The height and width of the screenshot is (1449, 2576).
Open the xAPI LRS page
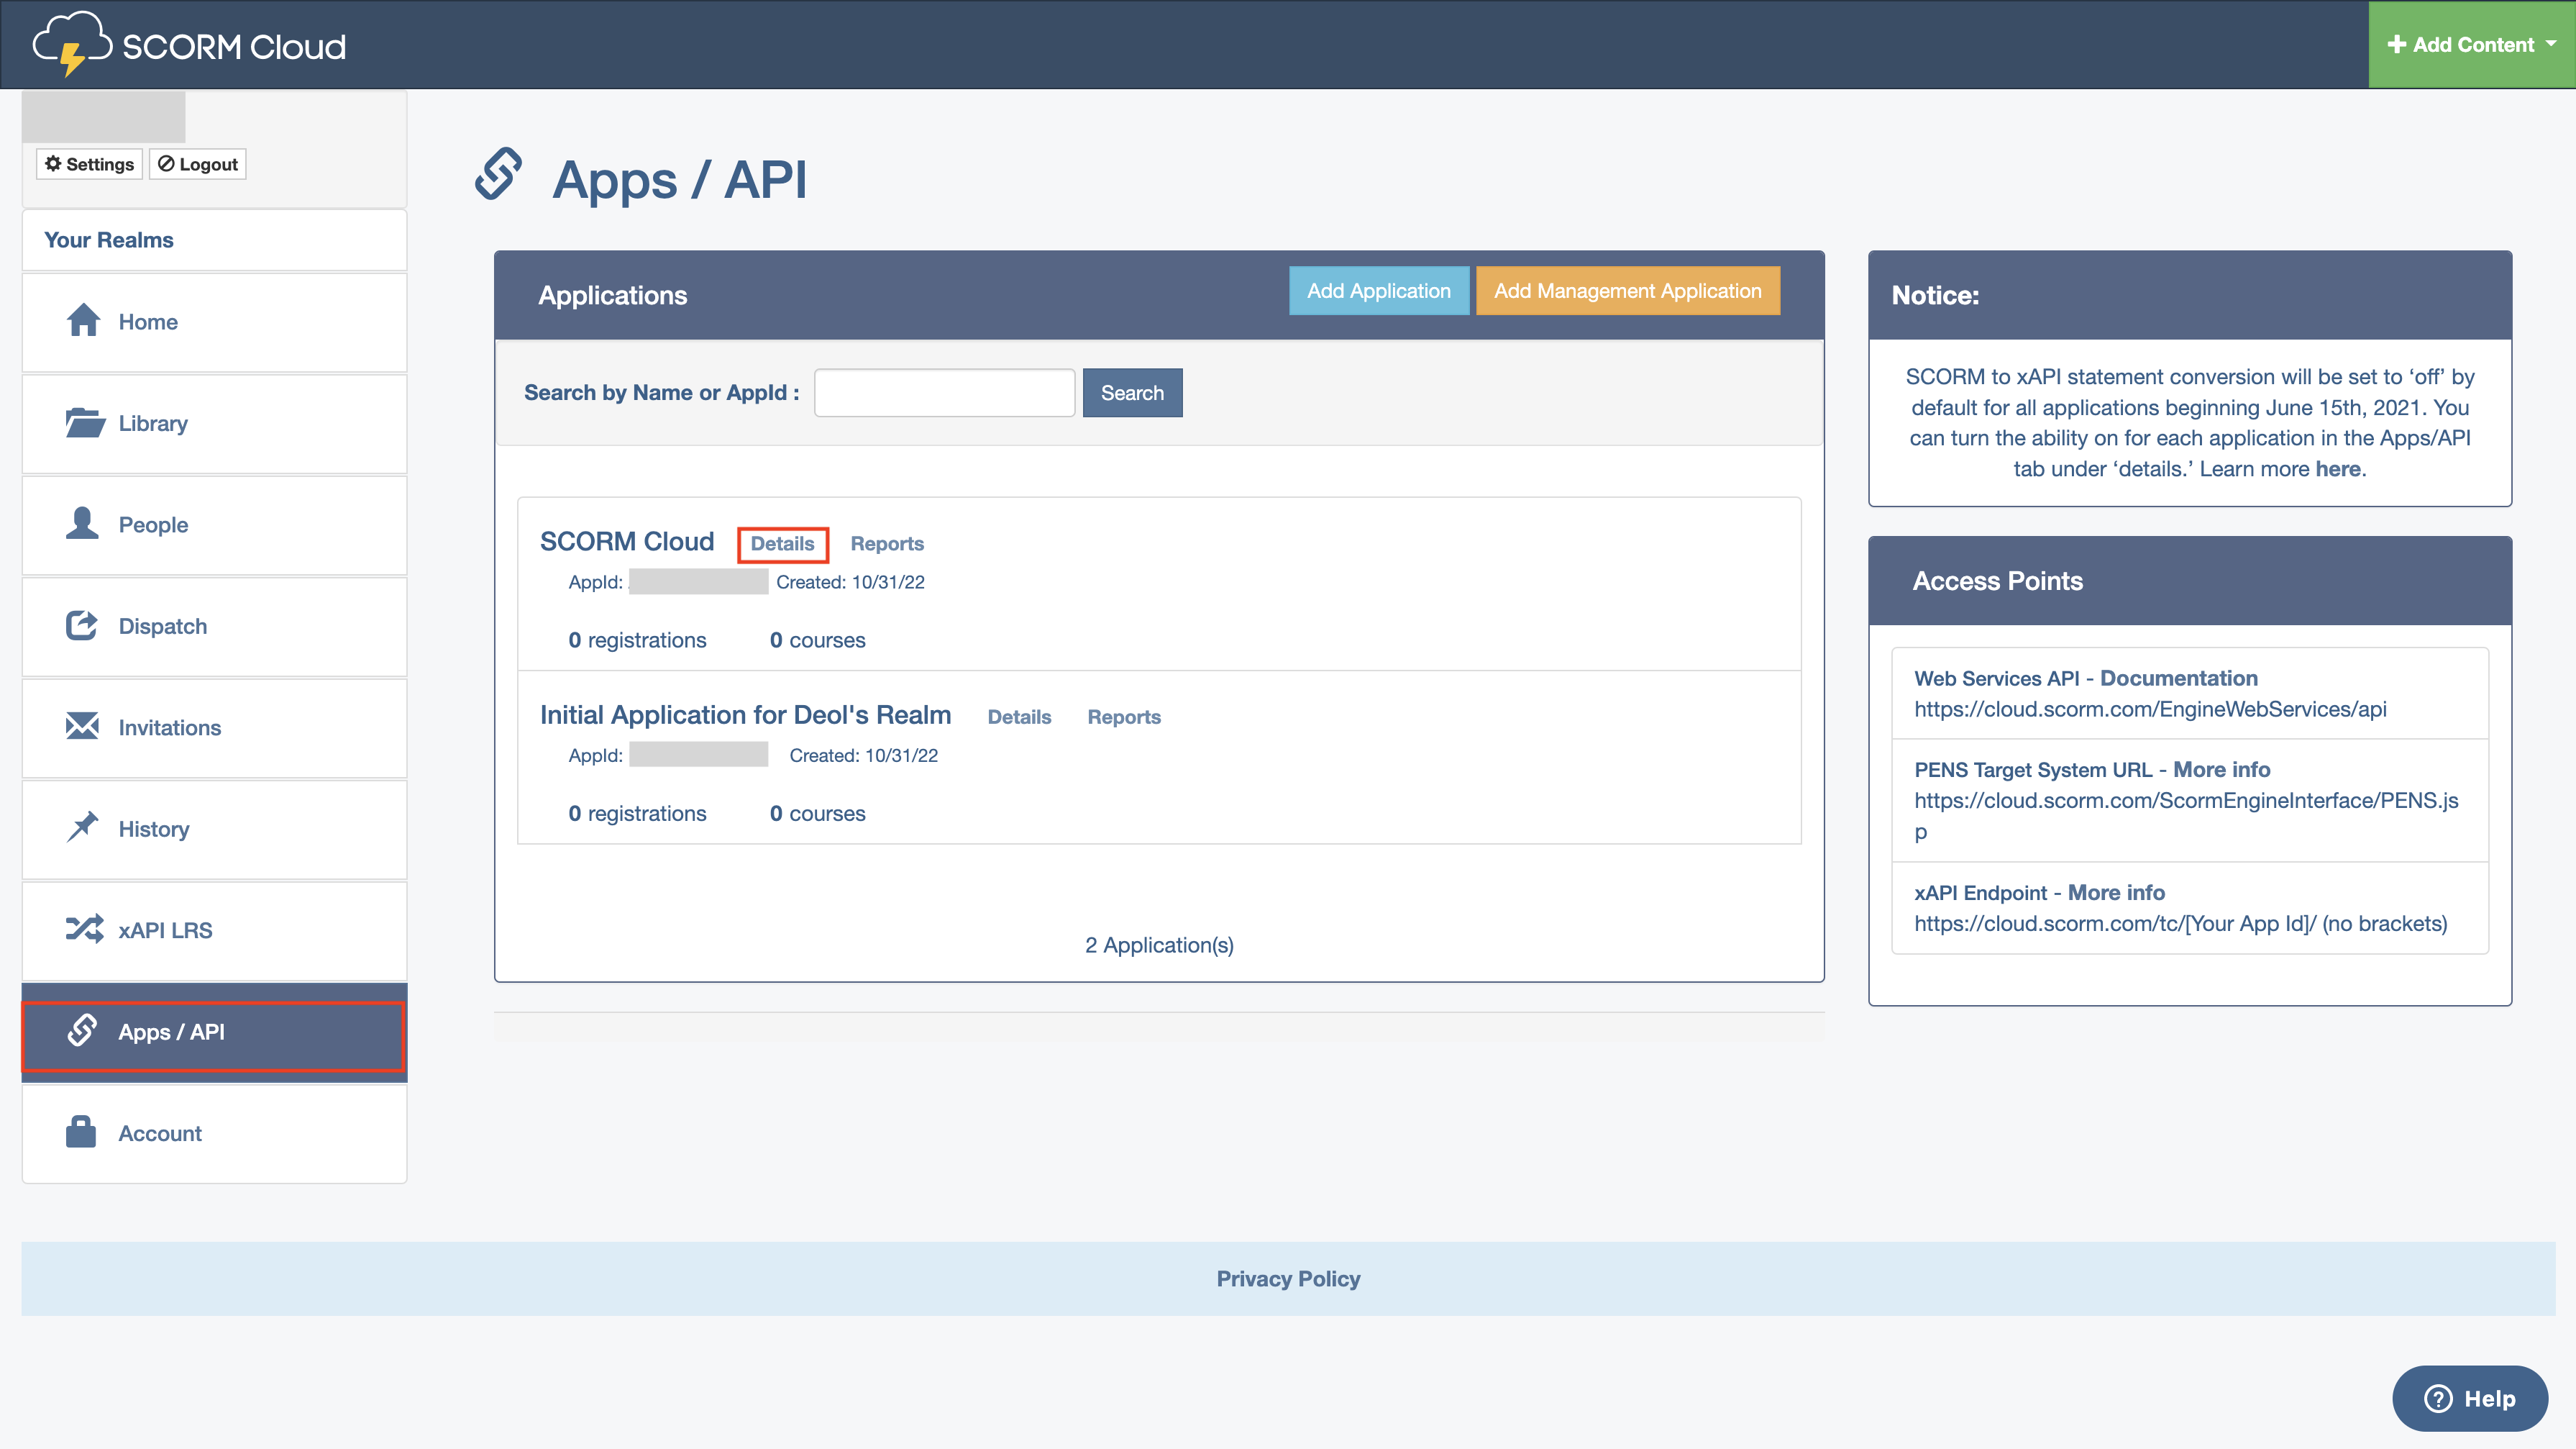click(214, 931)
